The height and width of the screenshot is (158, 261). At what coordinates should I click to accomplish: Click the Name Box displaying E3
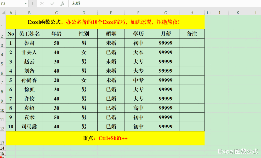tap(12, 4)
